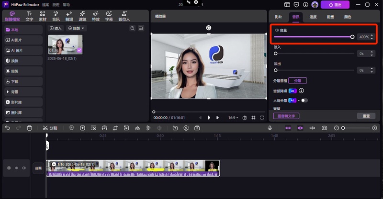383x199 pixels.
Task: Open the 檔案 menu
Action: (45, 5)
